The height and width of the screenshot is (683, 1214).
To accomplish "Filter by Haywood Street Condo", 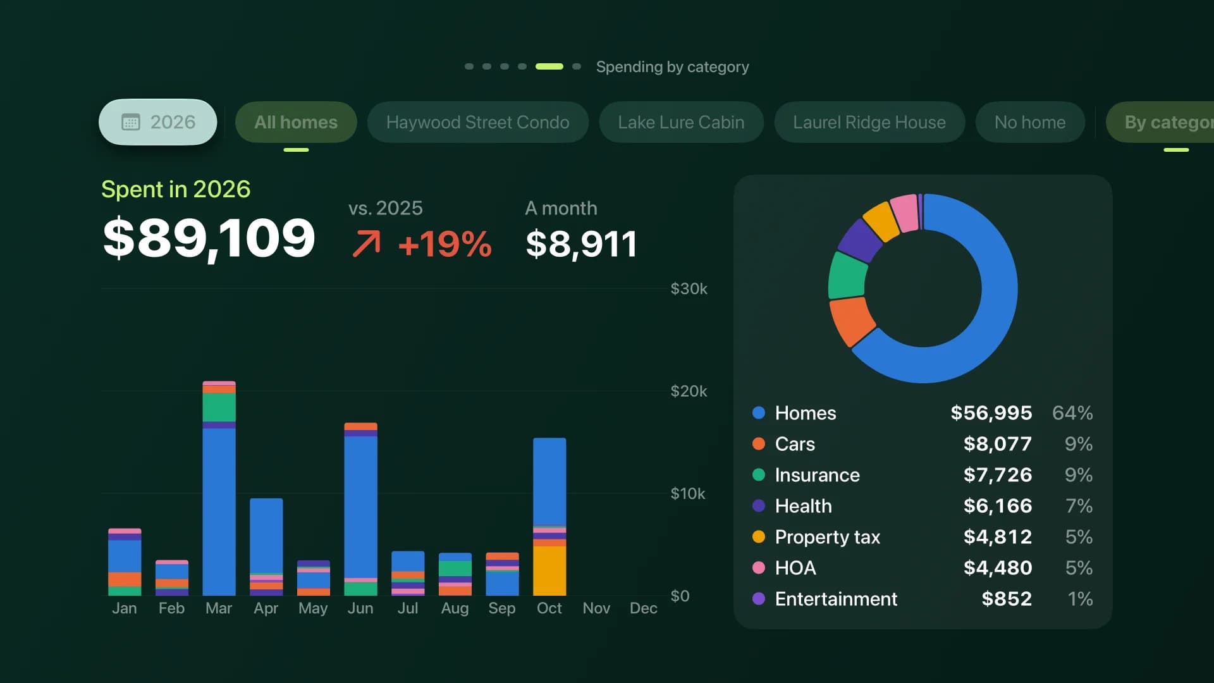I will [x=477, y=122].
